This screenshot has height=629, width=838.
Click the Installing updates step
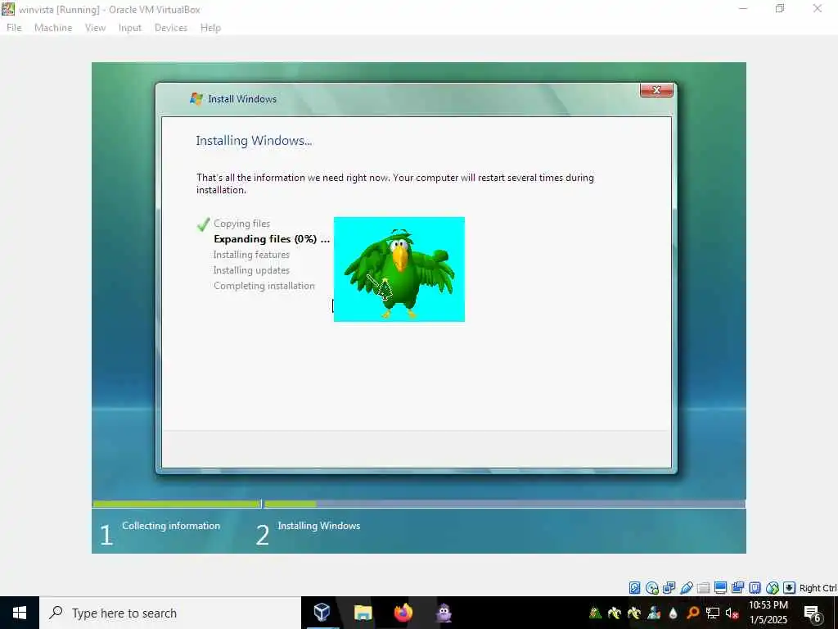click(x=251, y=270)
